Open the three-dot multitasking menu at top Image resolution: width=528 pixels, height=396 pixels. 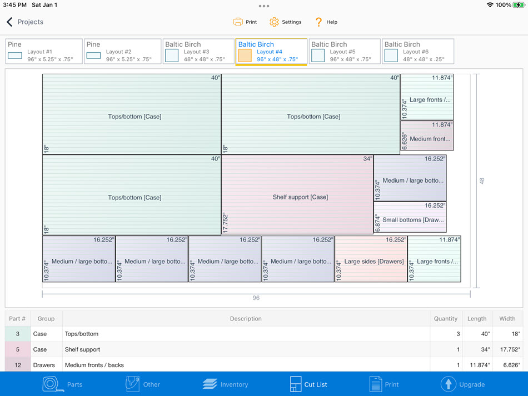coord(264,6)
